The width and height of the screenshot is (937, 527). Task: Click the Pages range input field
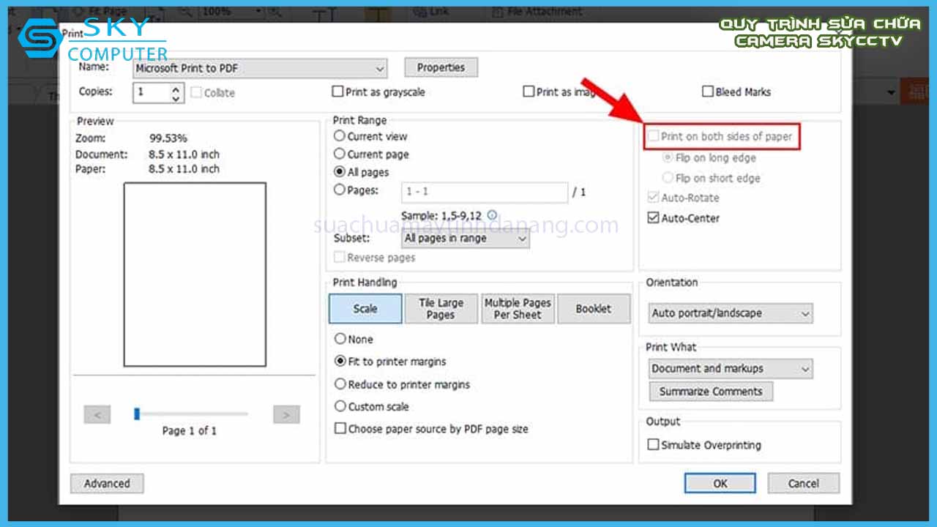click(485, 192)
